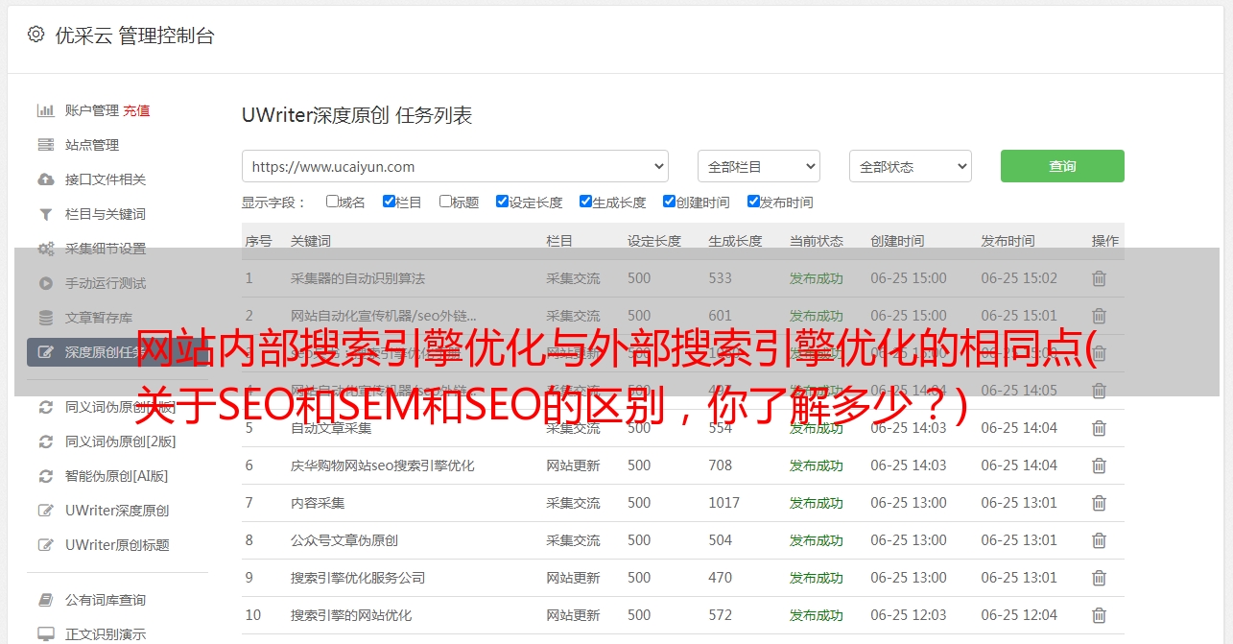Click publish time 06-25 12:04
This screenshot has height=644, width=1233.
click(x=1019, y=615)
